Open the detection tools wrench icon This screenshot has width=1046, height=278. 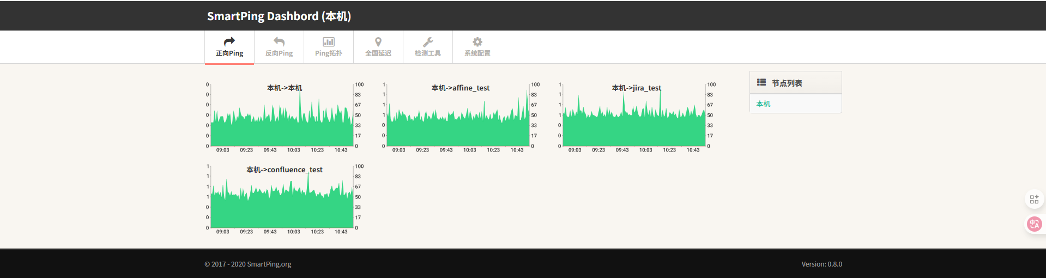tap(428, 41)
